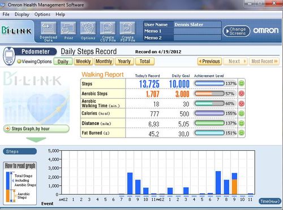Click the Most Recent button
The image size is (283, 210).
(264, 62)
